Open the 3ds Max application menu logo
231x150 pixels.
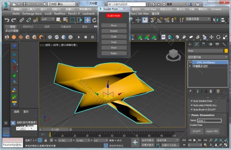(6, 6)
